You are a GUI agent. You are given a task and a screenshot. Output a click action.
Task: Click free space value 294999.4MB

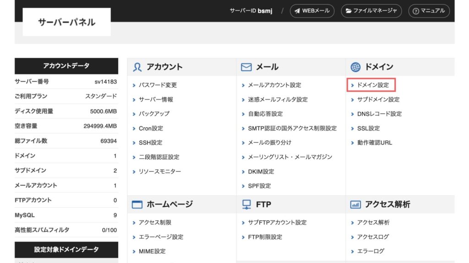click(100, 126)
